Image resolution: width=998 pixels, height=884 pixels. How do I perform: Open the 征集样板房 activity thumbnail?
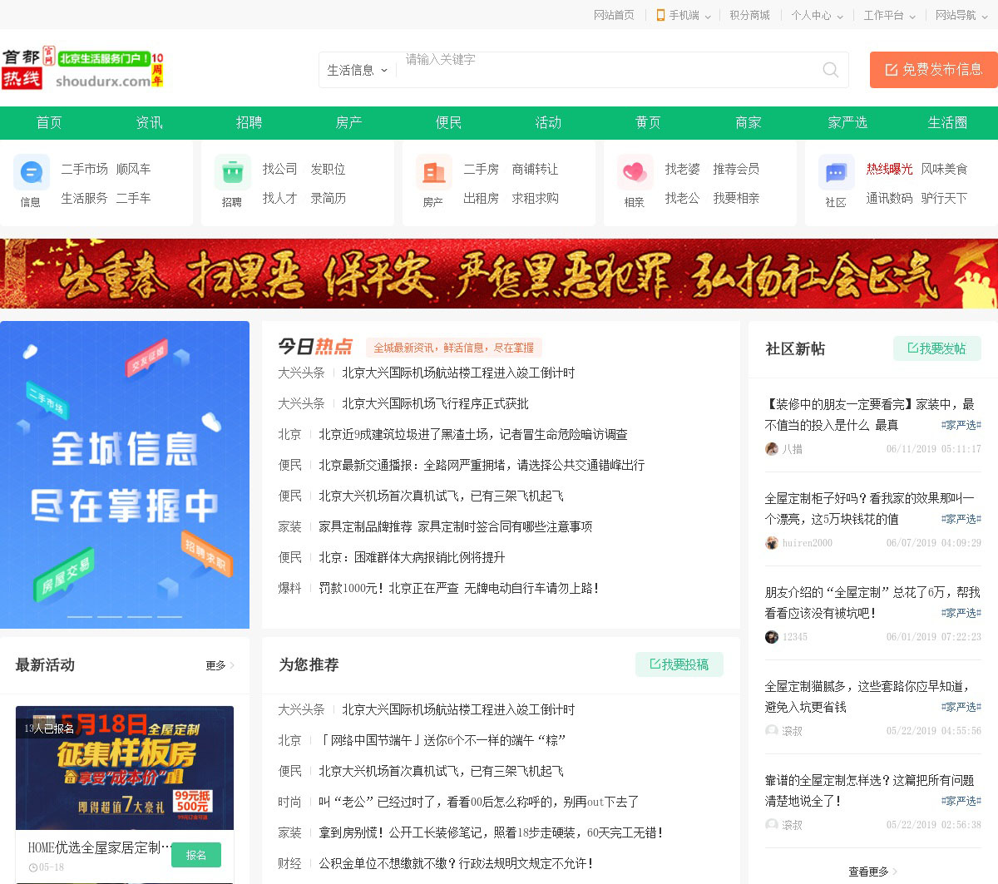(125, 768)
